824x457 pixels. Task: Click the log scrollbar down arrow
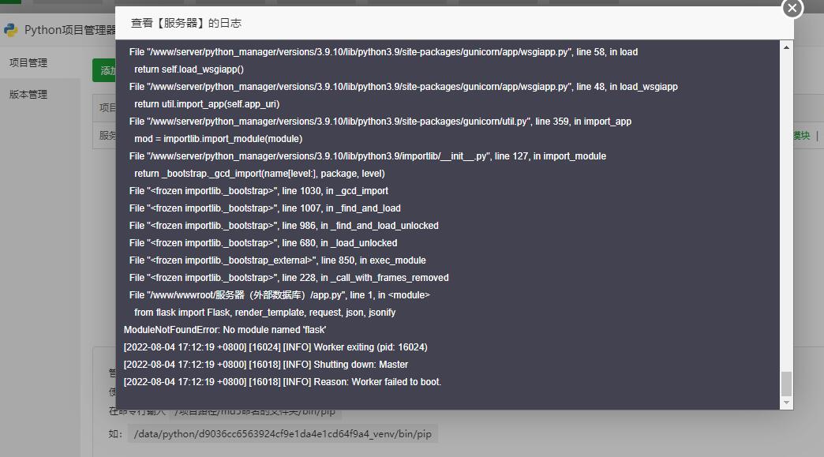[x=786, y=402]
